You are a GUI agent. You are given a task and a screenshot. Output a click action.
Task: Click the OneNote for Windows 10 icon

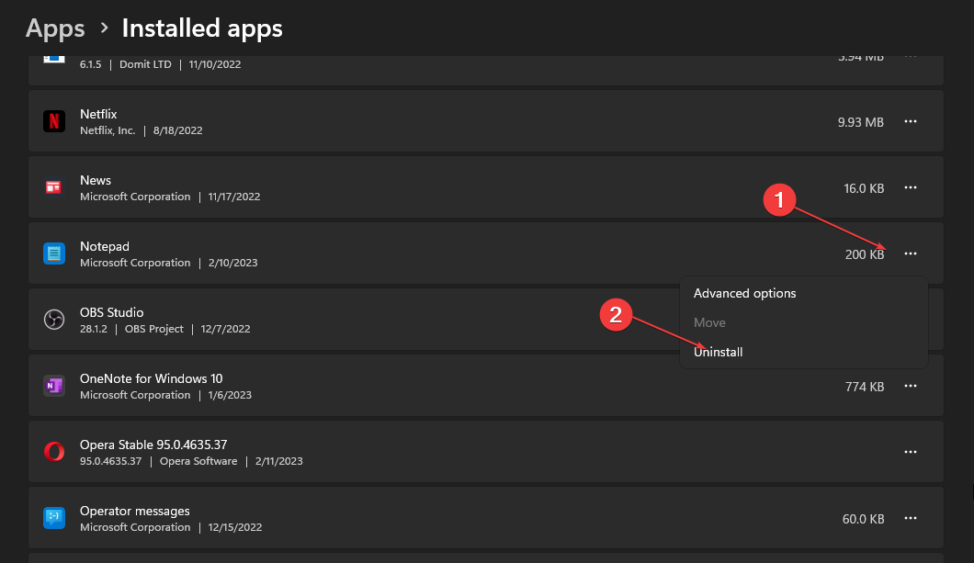coord(54,386)
